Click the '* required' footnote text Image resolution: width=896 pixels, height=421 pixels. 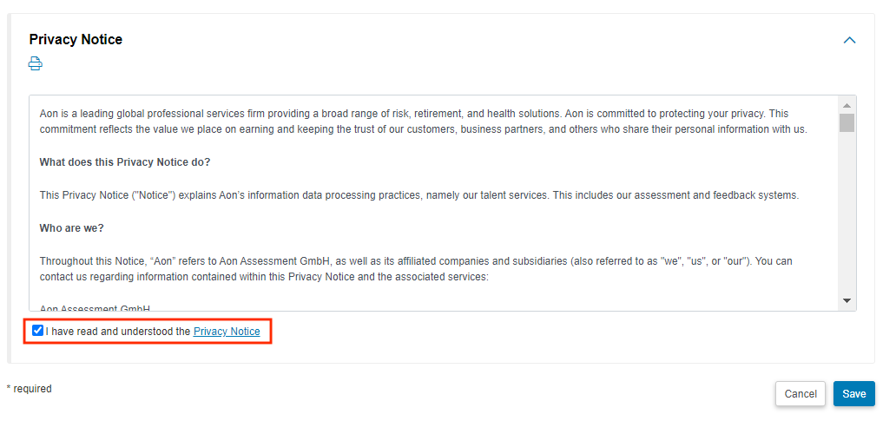(x=30, y=389)
